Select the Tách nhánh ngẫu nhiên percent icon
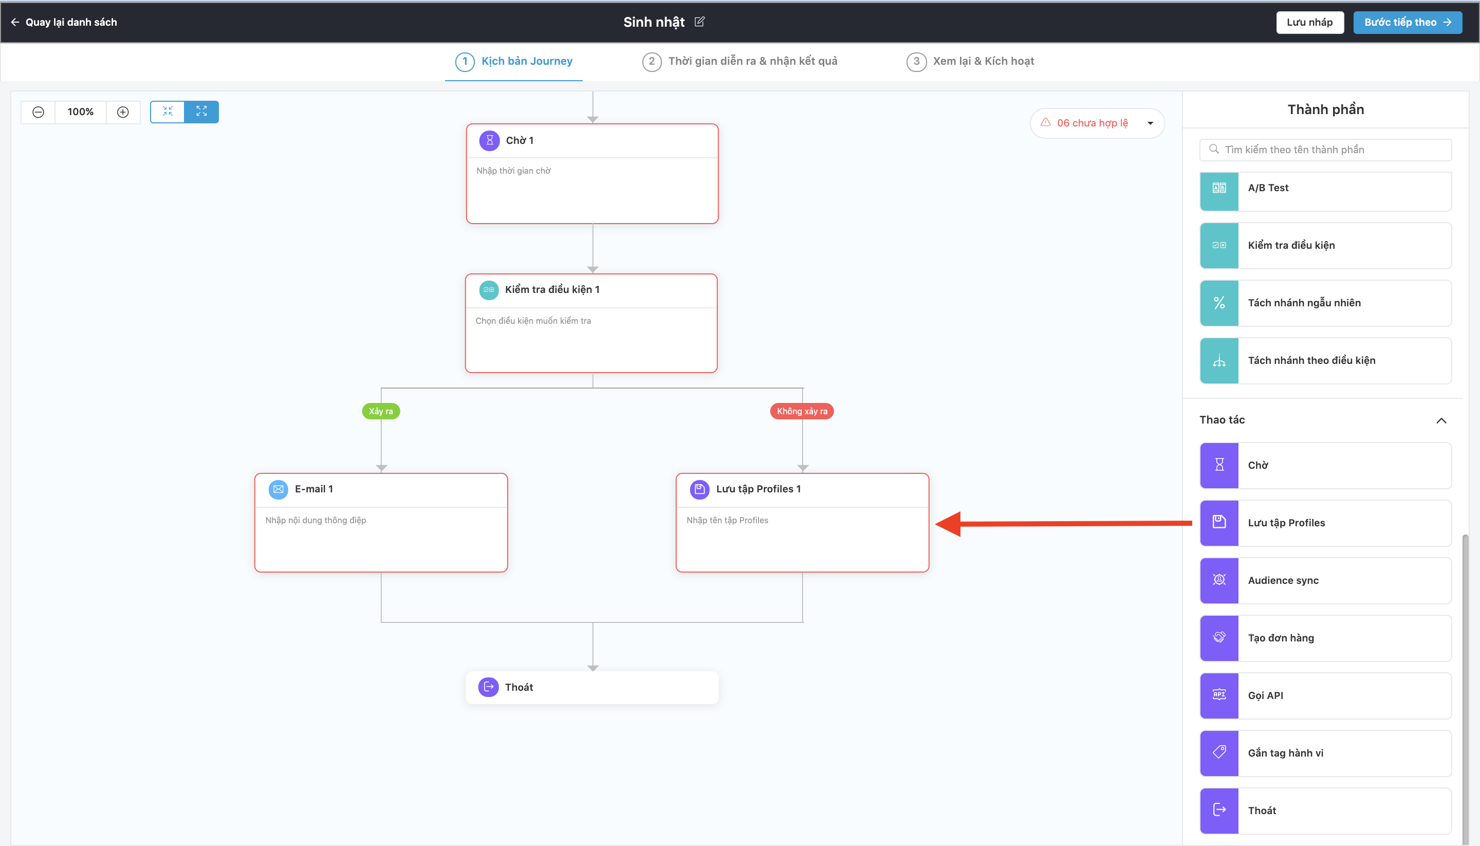The width and height of the screenshot is (1480, 846). tap(1219, 303)
